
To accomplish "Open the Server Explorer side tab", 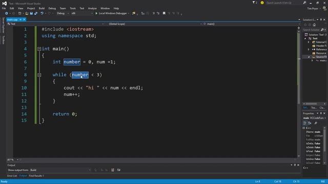I will 3,25.
